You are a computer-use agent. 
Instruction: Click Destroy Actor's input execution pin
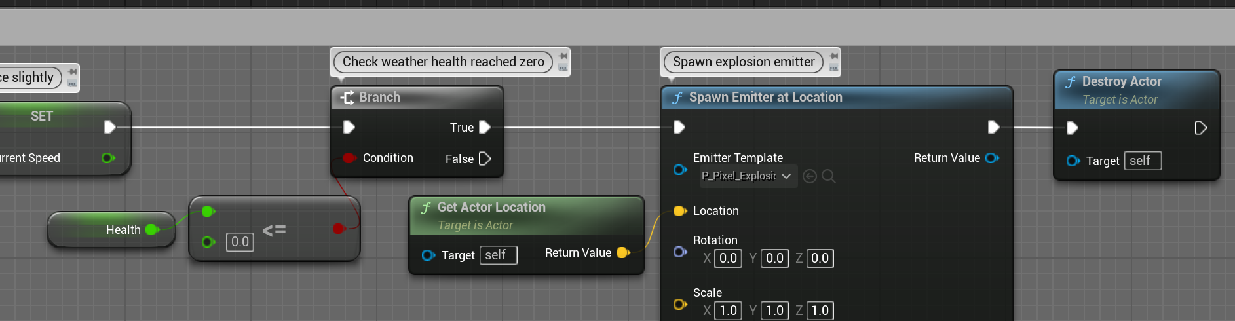coord(1073,128)
